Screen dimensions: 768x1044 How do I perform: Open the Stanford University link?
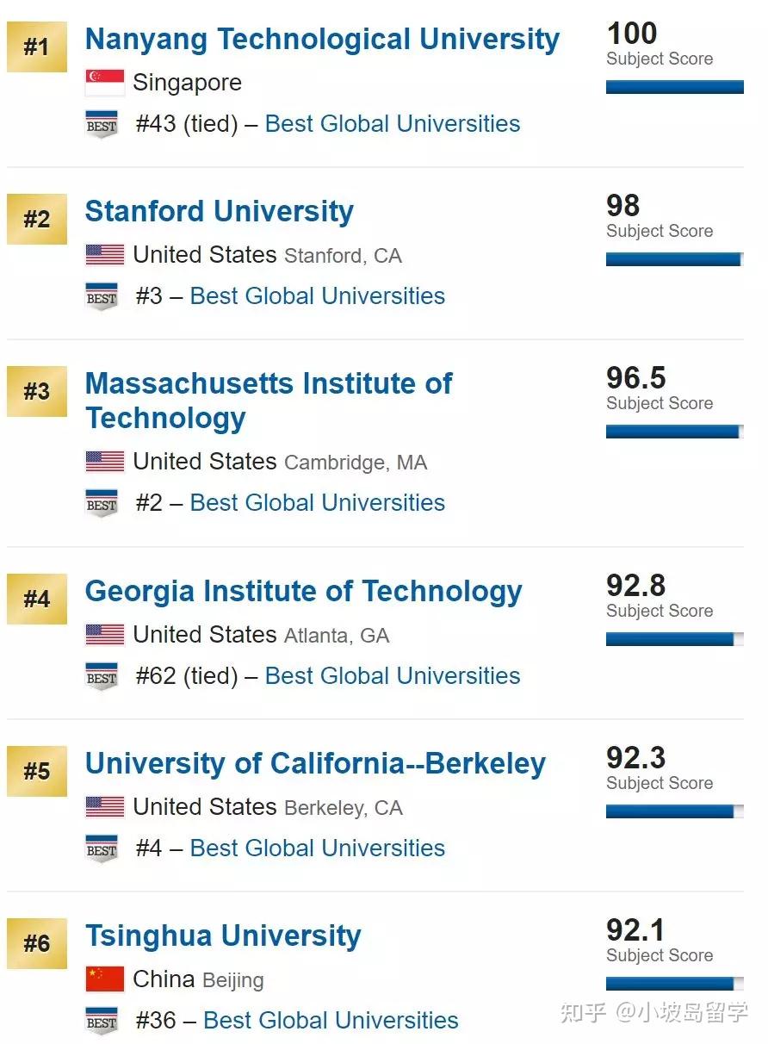(x=219, y=211)
